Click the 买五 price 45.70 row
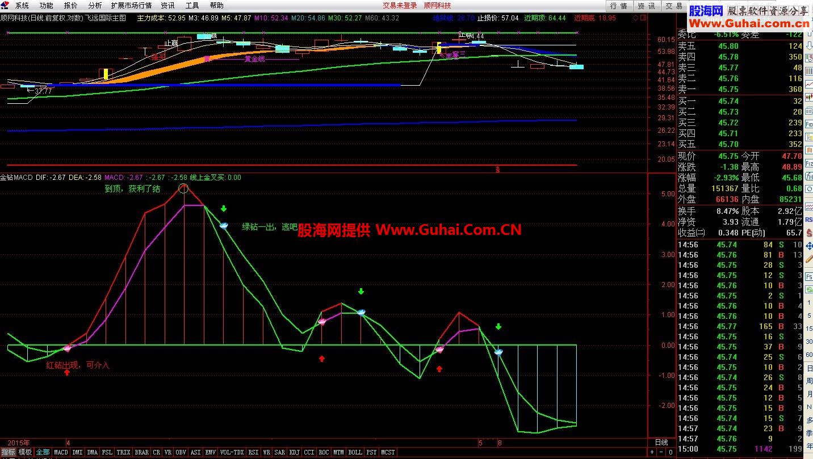 click(x=740, y=144)
